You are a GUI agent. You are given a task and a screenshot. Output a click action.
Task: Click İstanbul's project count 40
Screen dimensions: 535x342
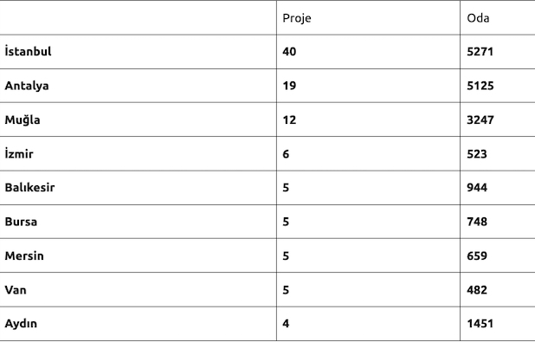[x=289, y=52]
